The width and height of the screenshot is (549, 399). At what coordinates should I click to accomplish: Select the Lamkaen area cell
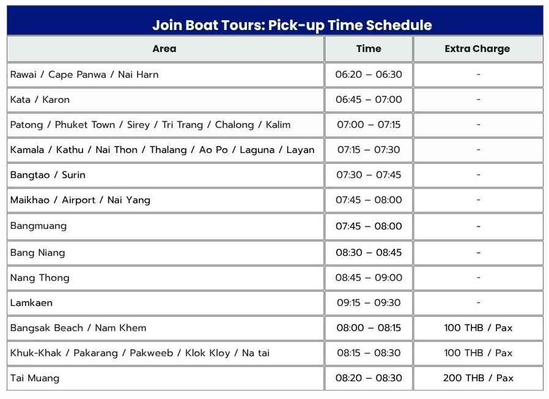pyautogui.click(x=32, y=303)
